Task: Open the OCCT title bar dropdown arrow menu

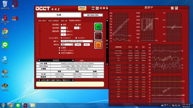Action: coord(101,8)
